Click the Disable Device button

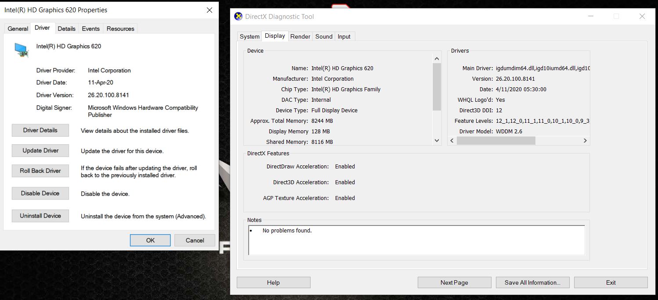tap(40, 193)
